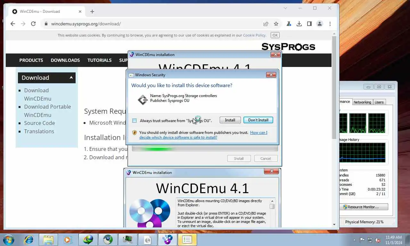Click the greyed Install button in the installer
The width and height of the screenshot is (410, 246).
click(239, 159)
